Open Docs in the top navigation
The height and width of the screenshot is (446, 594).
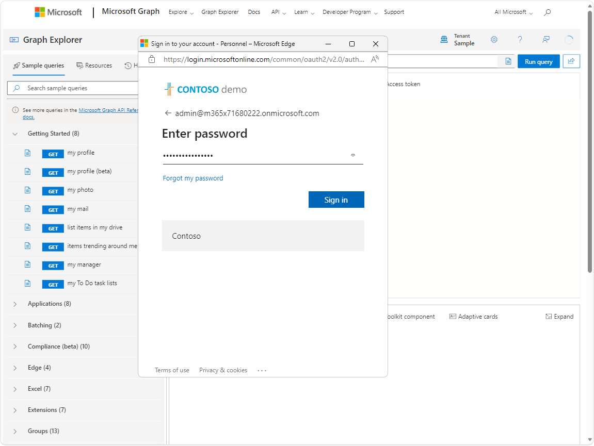(254, 12)
